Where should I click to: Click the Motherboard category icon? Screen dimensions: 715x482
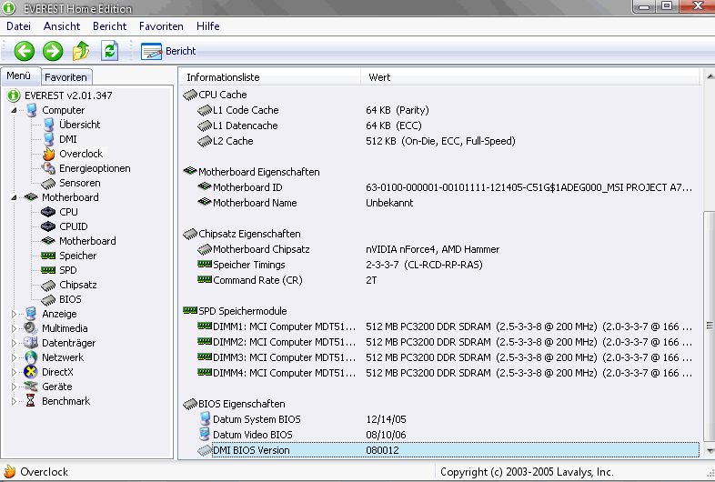[31, 197]
